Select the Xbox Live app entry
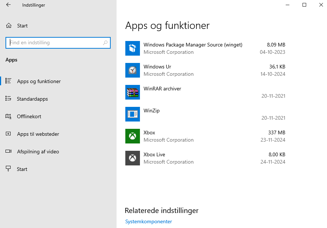 pos(205,158)
